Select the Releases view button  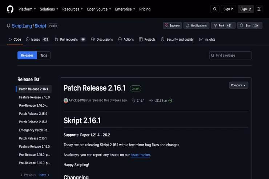[27, 55]
